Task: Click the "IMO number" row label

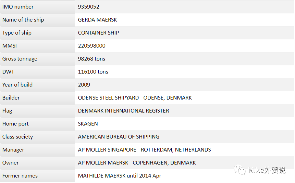Action: [18, 6]
